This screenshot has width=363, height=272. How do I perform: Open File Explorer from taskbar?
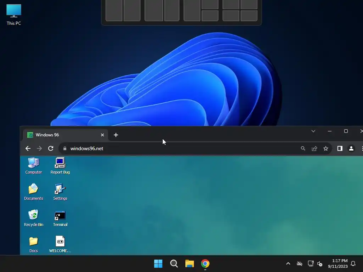189,263
